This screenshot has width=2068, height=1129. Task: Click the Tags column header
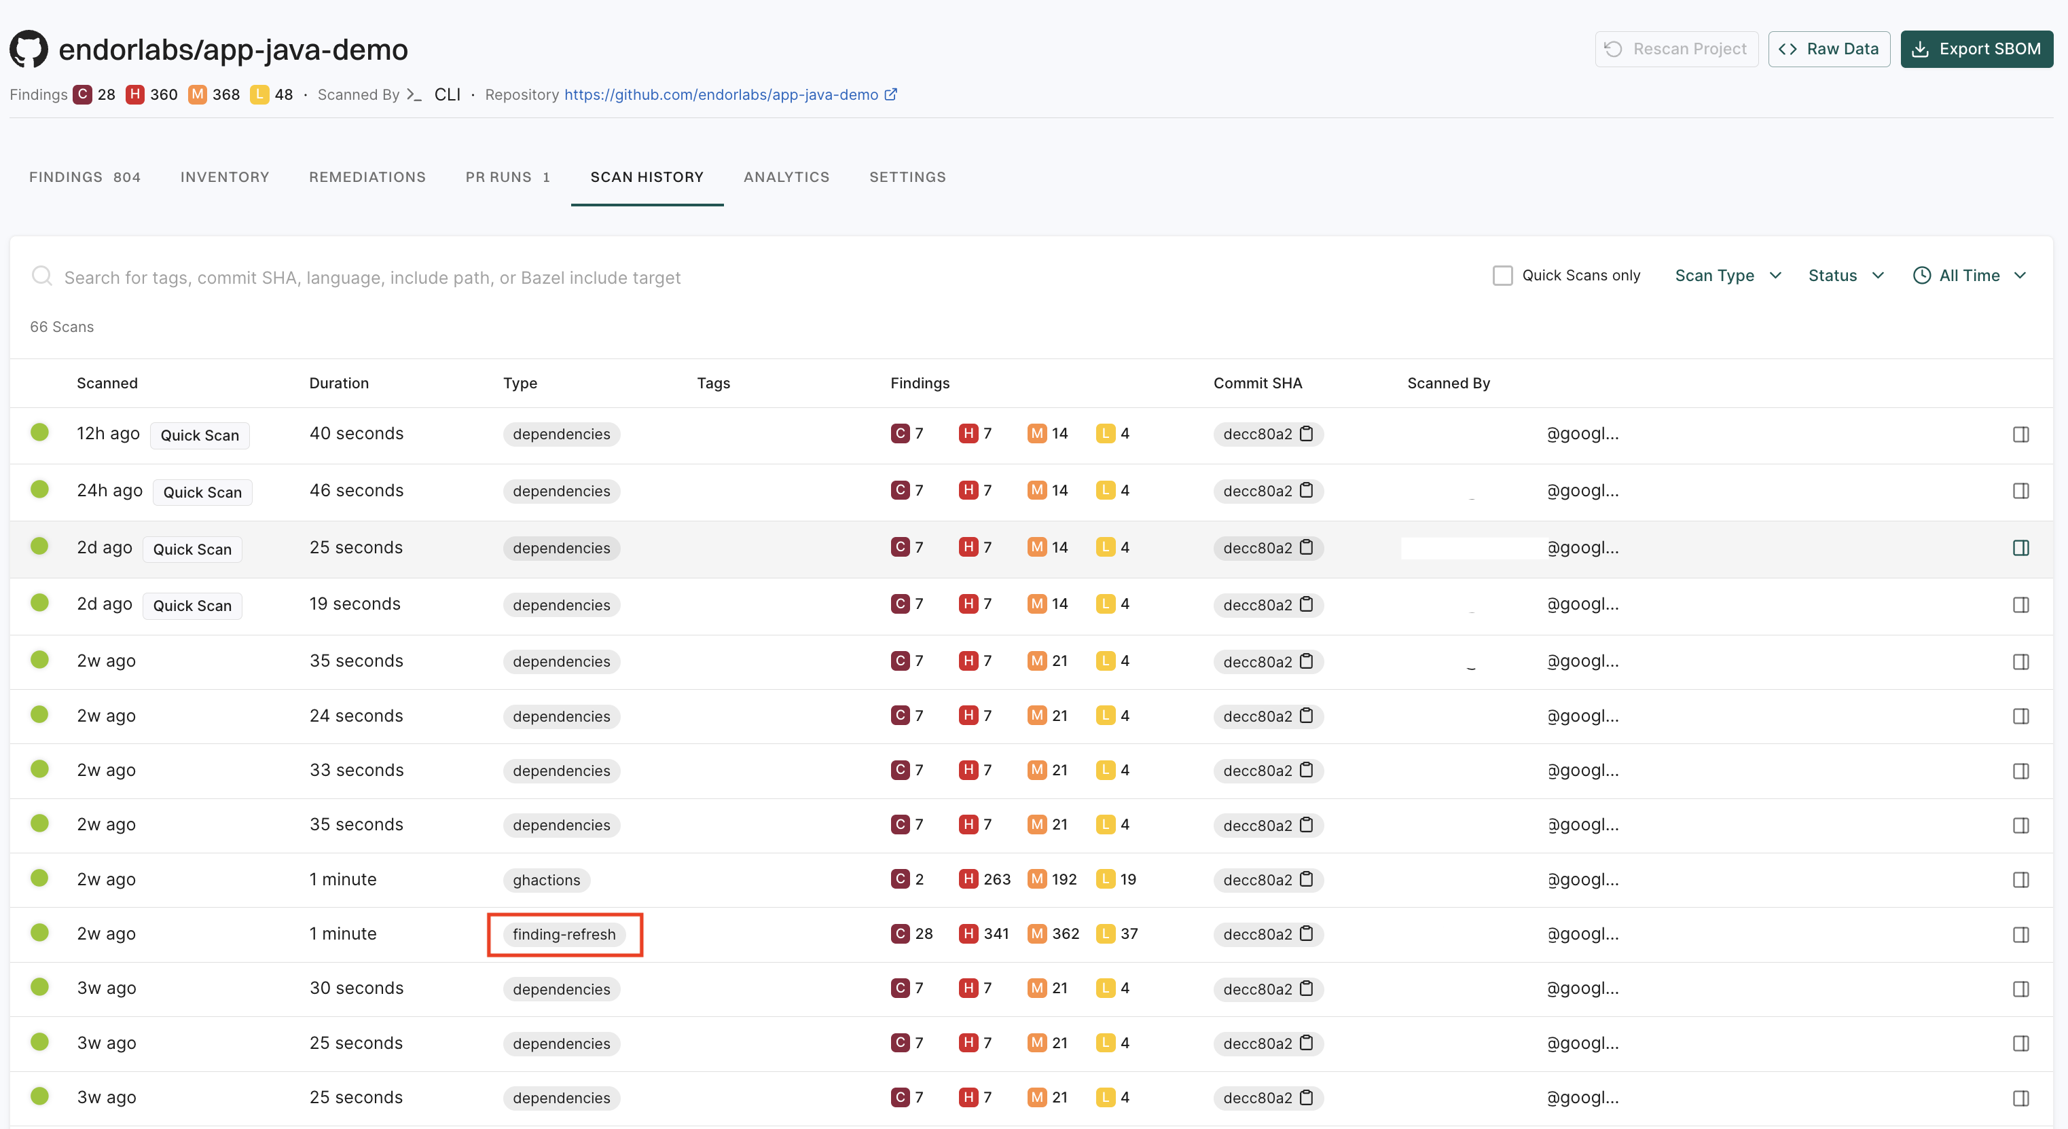click(x=713, y=383)
